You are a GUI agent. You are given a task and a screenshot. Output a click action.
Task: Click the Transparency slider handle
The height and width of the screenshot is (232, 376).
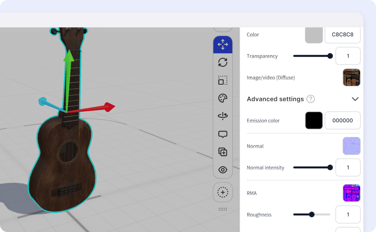(x=330, y=56)
